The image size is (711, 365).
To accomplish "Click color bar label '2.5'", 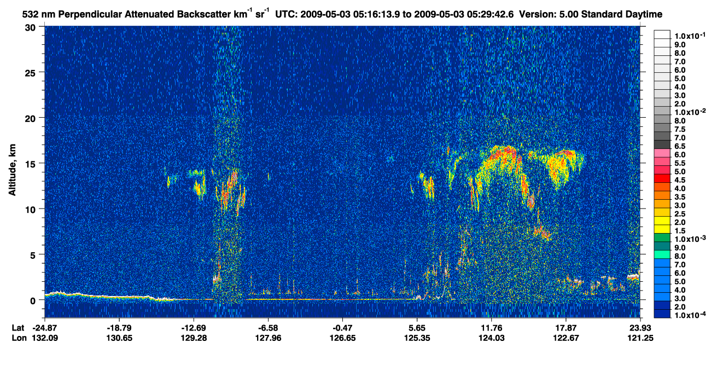I will [680, 214].
